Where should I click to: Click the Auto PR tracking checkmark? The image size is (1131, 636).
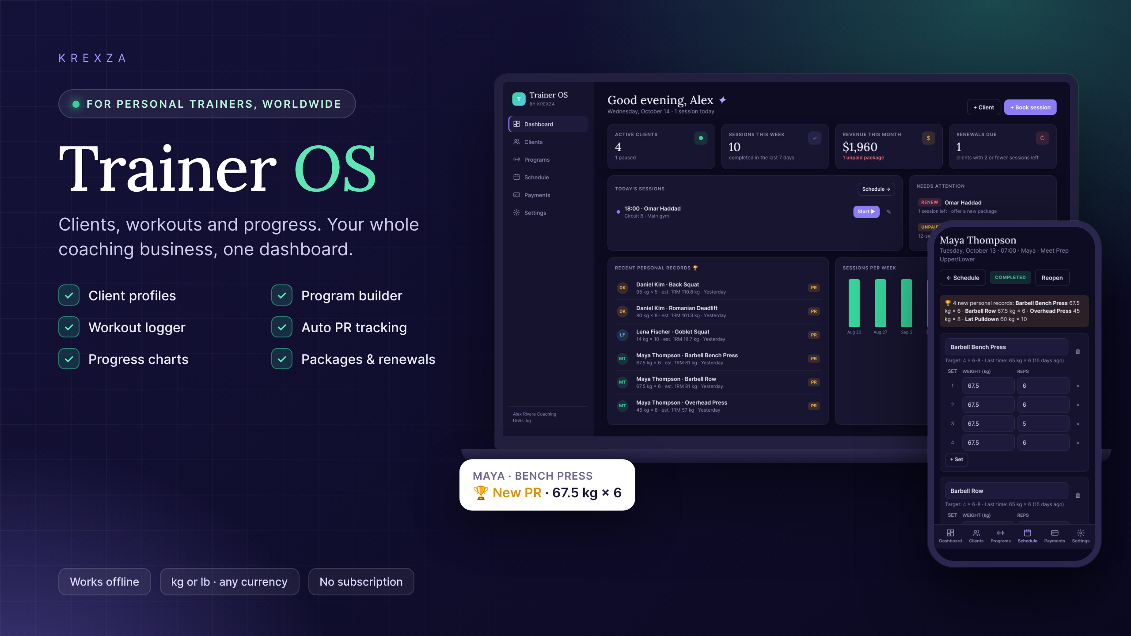[x=282, y=327]
